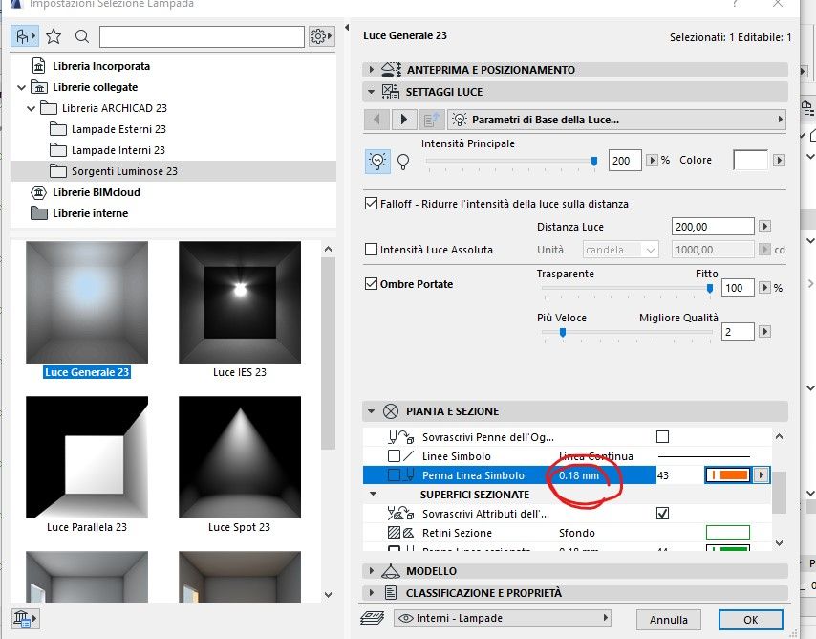Image resolution: width=816 pixels, height=639 pixels.
Task: Click arrow next to Distanza Luce field
Action: pyautogui.click(x=765, y=226)
